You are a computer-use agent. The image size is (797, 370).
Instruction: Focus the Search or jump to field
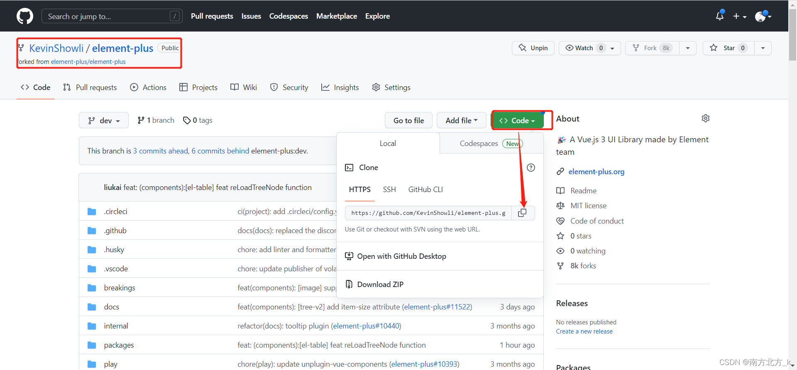(112, 16)
